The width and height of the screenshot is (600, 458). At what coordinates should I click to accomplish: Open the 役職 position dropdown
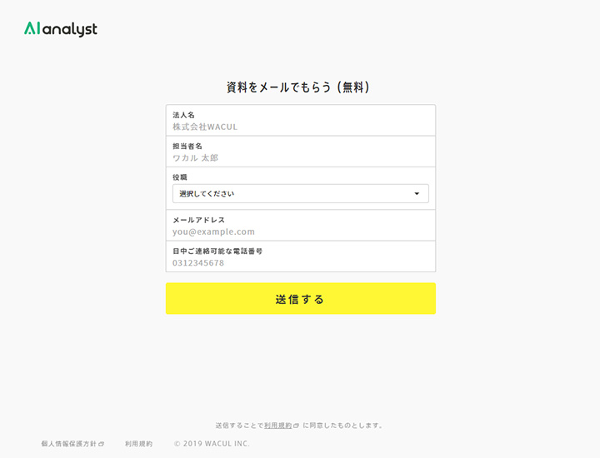[300, 193]
